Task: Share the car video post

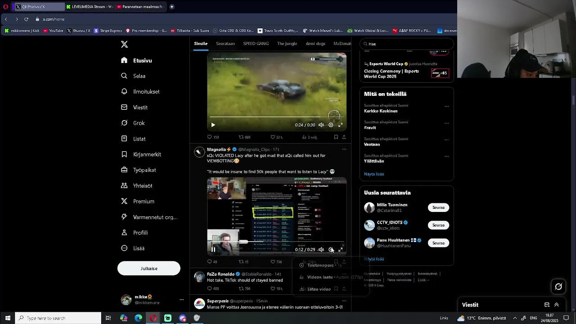Action: [344, 137]
